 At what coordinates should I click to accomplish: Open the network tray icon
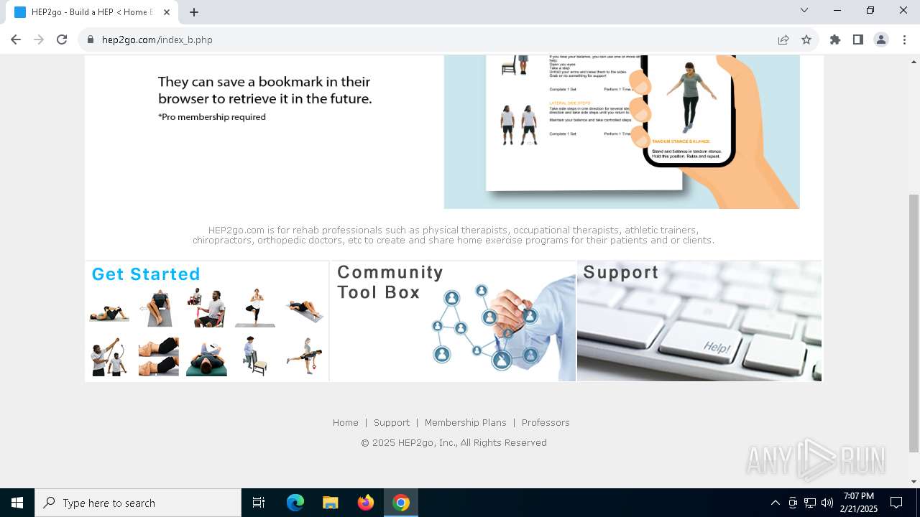810,503
